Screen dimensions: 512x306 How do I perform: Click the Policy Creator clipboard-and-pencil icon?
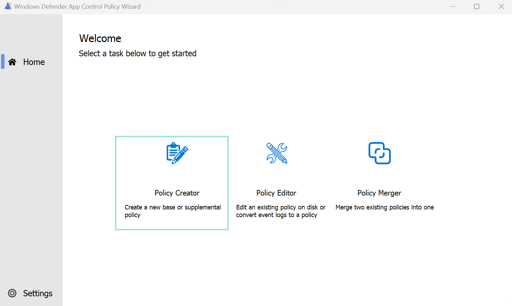click(x=177, y=153)
